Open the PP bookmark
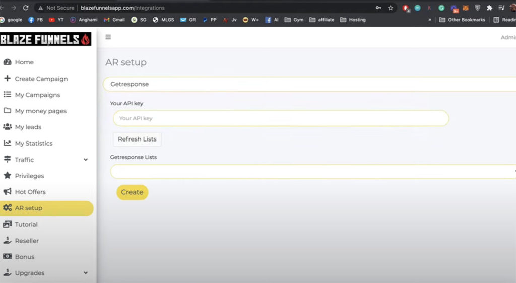This screenshot has height=283, width=516. (209, 20)
